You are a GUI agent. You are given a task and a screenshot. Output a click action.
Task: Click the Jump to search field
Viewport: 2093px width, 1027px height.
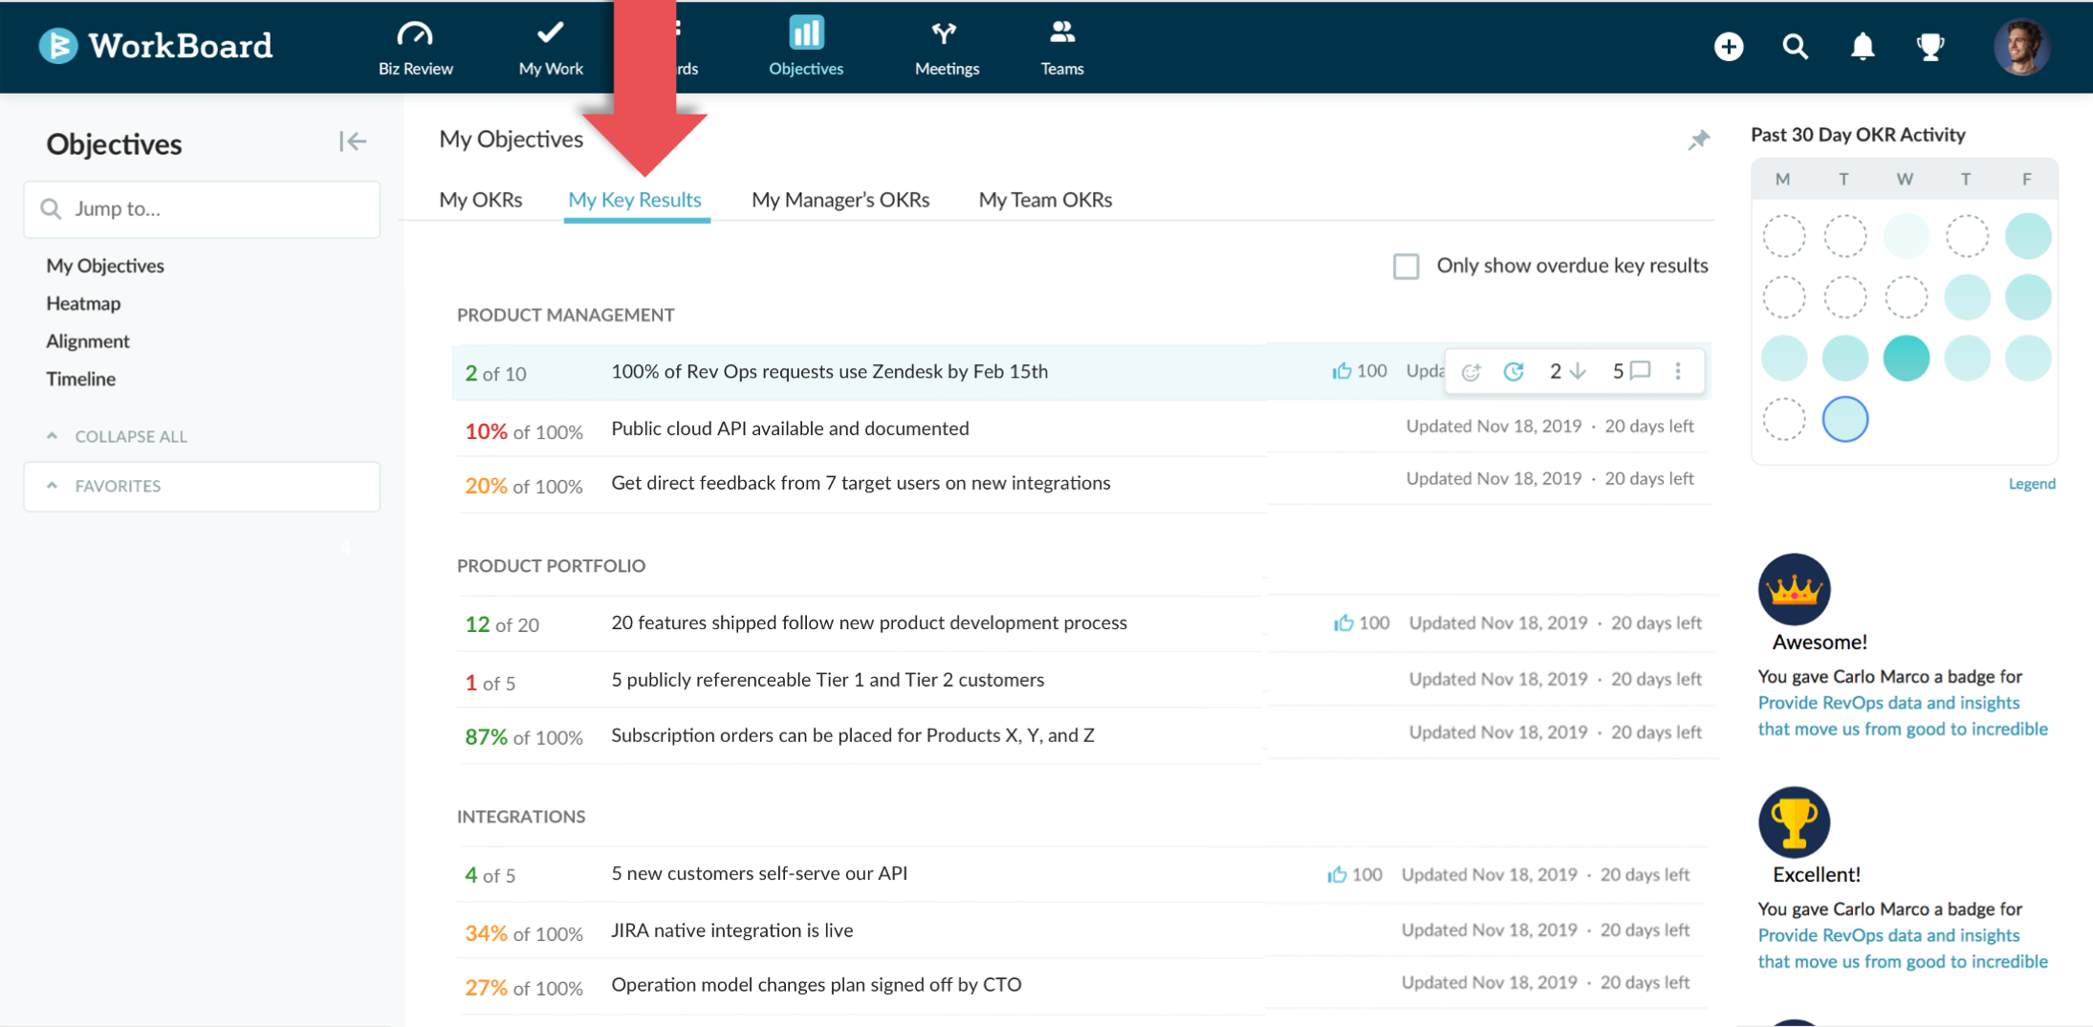tap(202, 208)
